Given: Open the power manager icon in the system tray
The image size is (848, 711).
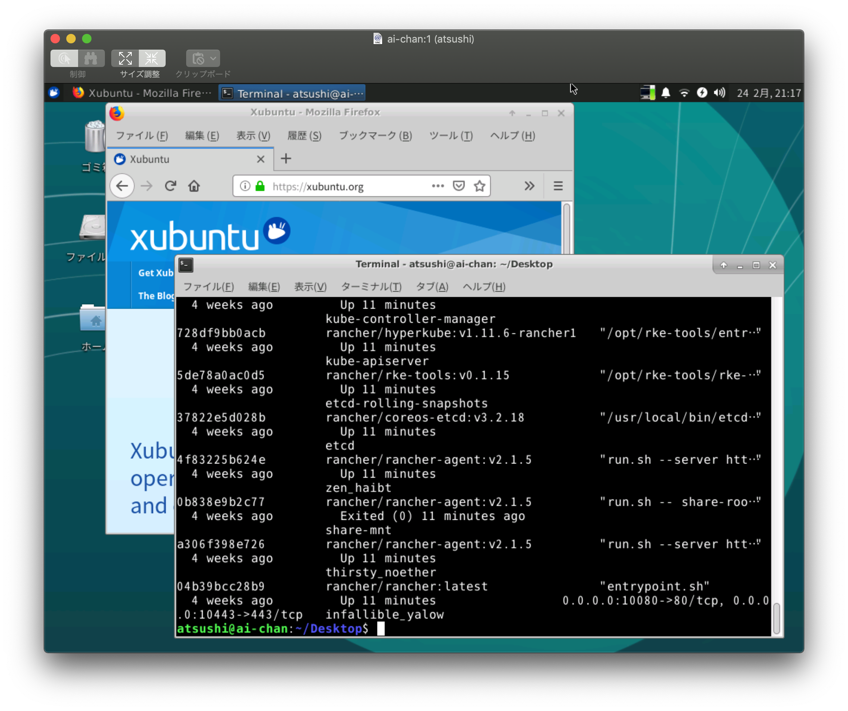Looking at the screenshot, I should 702,92.
